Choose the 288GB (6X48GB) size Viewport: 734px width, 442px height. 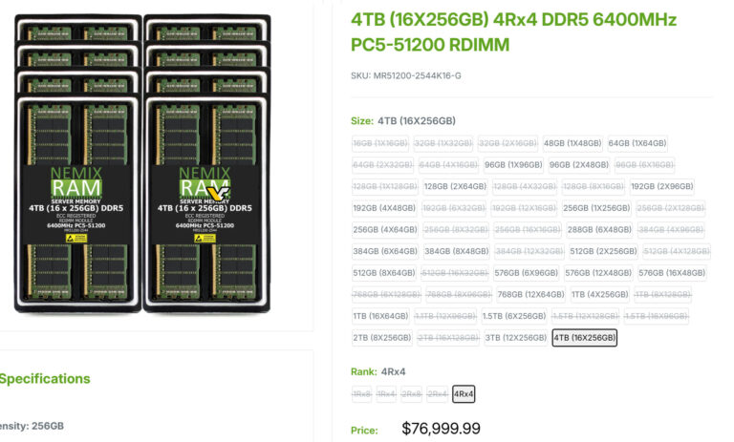599,229
